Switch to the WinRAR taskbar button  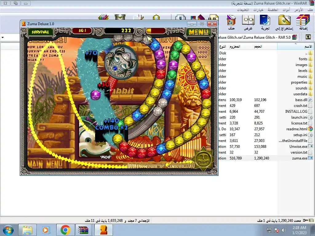click(84, 230)
